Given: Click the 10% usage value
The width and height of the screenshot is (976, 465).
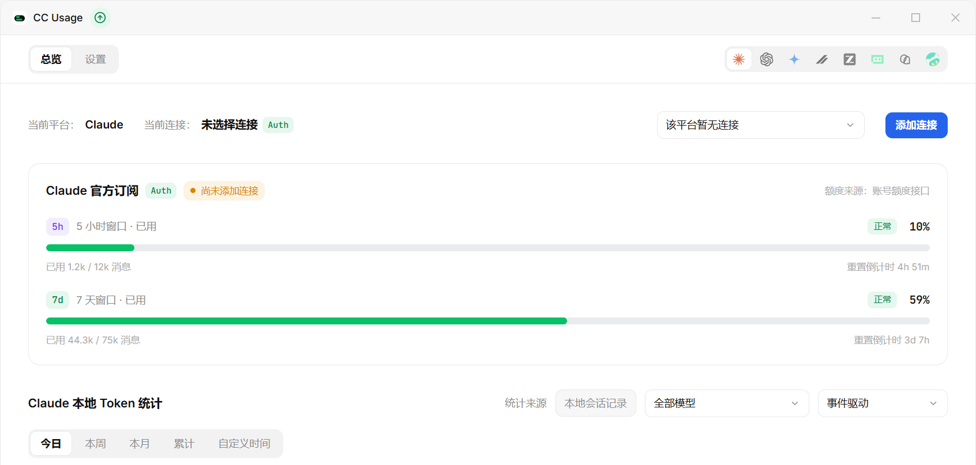Looking at the screenshot, I should pyautogui.click(x=919, y=226).
